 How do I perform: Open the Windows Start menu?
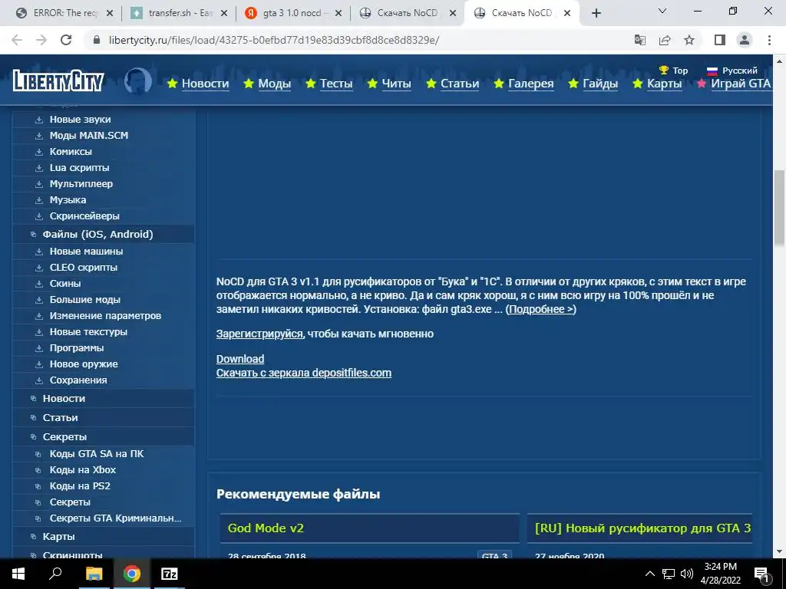point(18,574)
